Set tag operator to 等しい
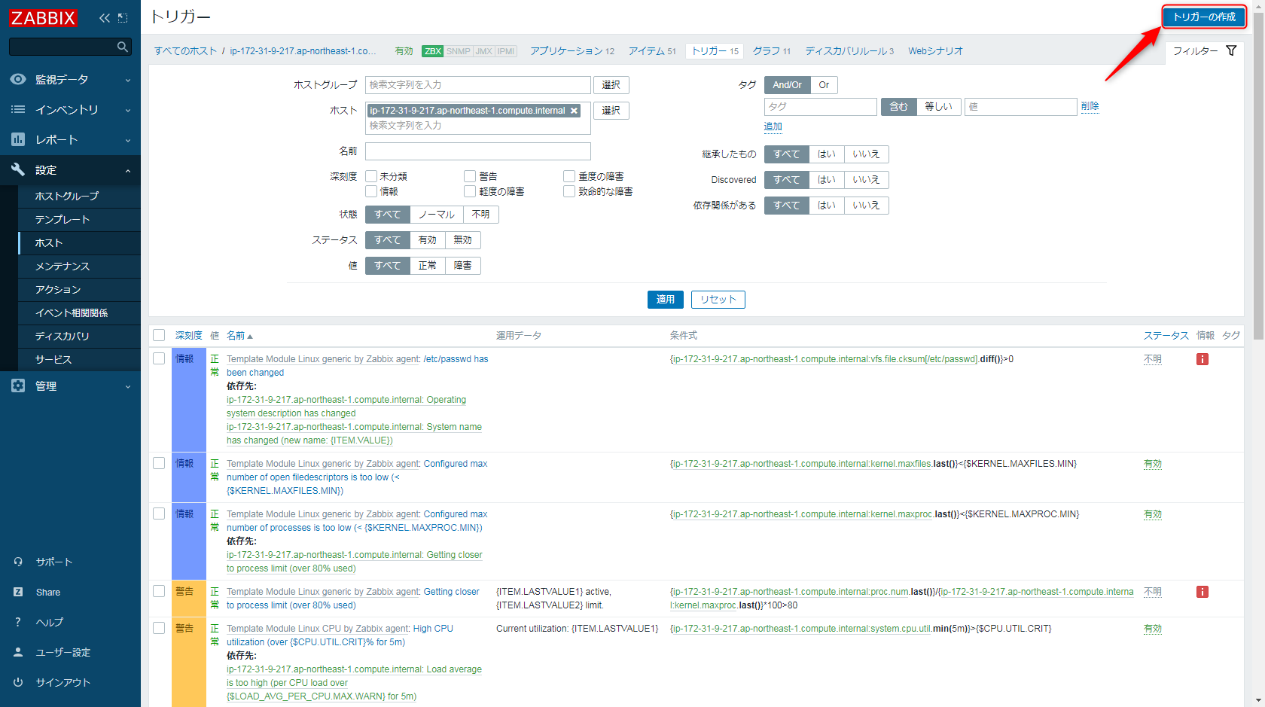Viewport: 1265px width, 707px height. coord(939,107)
